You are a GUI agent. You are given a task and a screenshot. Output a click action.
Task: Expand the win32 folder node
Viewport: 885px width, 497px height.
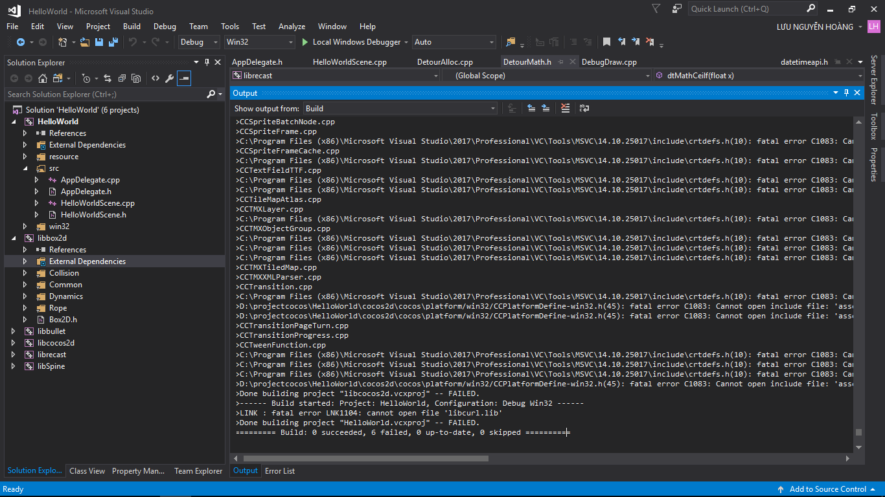(25, 226)
